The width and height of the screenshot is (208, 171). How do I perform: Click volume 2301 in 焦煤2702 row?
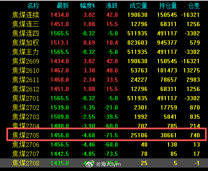coord(141,107)
